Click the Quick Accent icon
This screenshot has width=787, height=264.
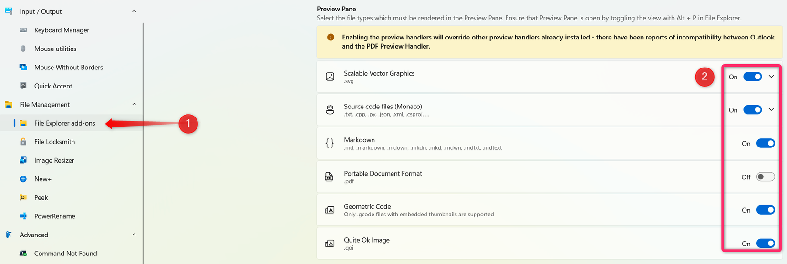tap(23, 86)
